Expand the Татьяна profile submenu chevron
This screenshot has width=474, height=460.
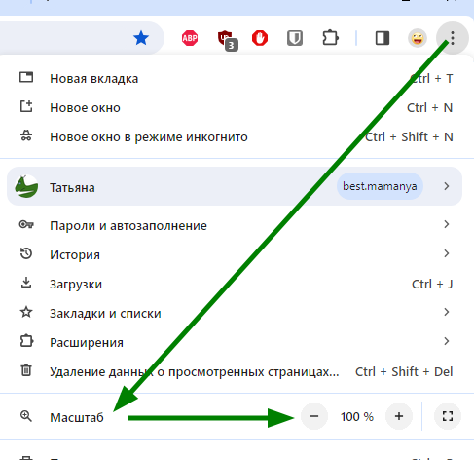coord(447,186)
